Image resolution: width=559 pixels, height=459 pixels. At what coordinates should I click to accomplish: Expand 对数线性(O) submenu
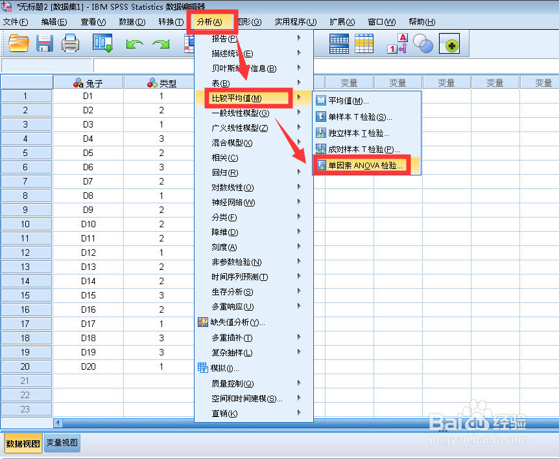(254, 188)
